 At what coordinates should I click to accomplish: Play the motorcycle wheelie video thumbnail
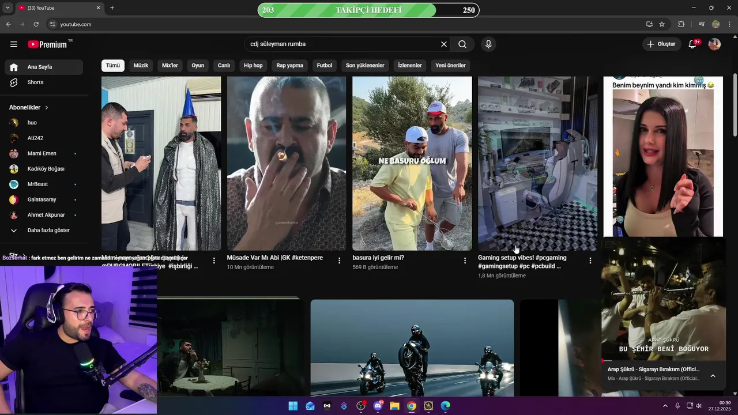pyautogui.click(x=412, y=348)
